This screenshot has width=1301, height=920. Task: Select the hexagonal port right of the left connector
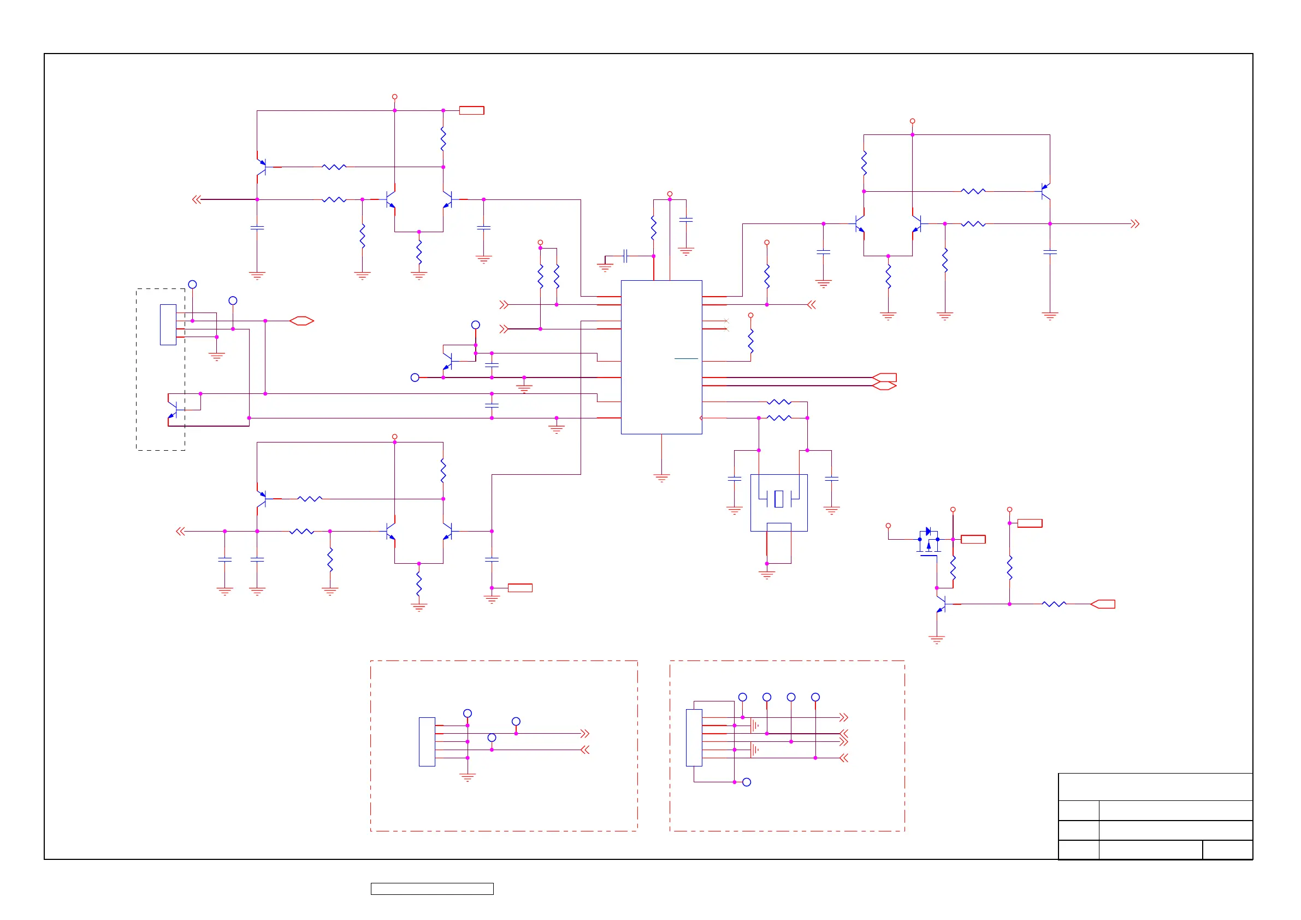coord(301,321)
